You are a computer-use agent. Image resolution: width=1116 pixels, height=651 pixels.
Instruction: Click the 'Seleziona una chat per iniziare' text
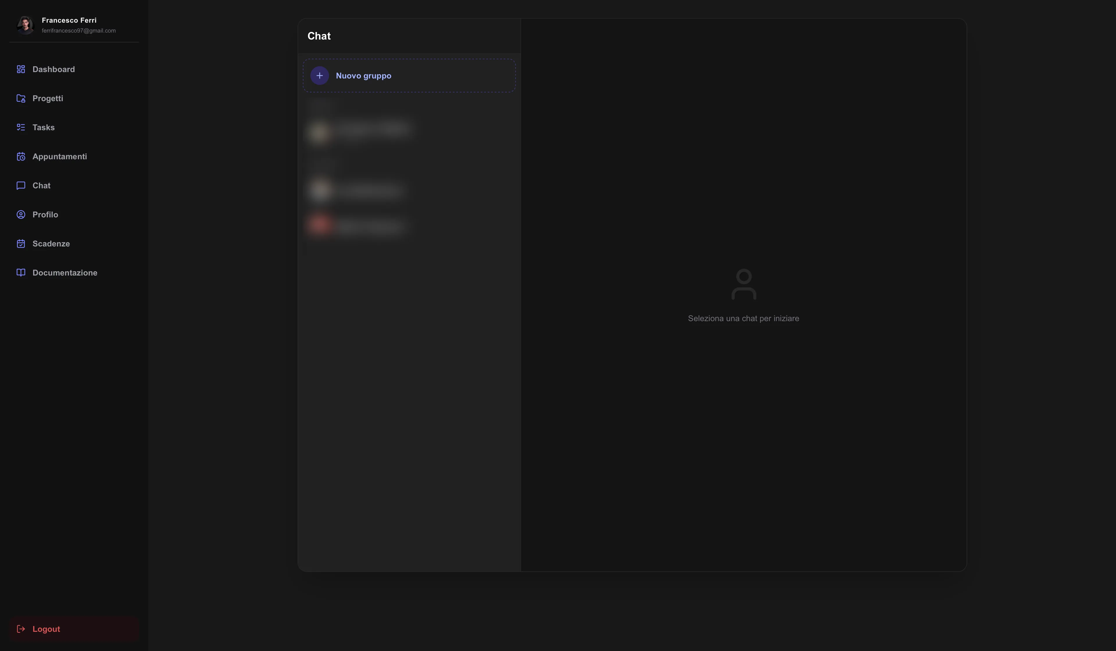click(743, 319)
